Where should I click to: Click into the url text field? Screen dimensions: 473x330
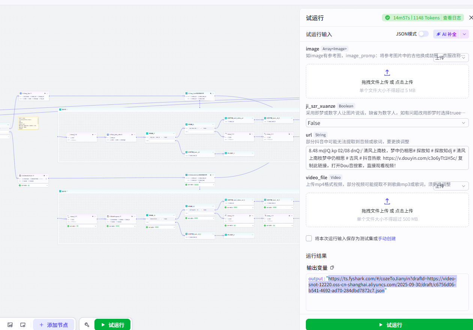pos(387,158)
